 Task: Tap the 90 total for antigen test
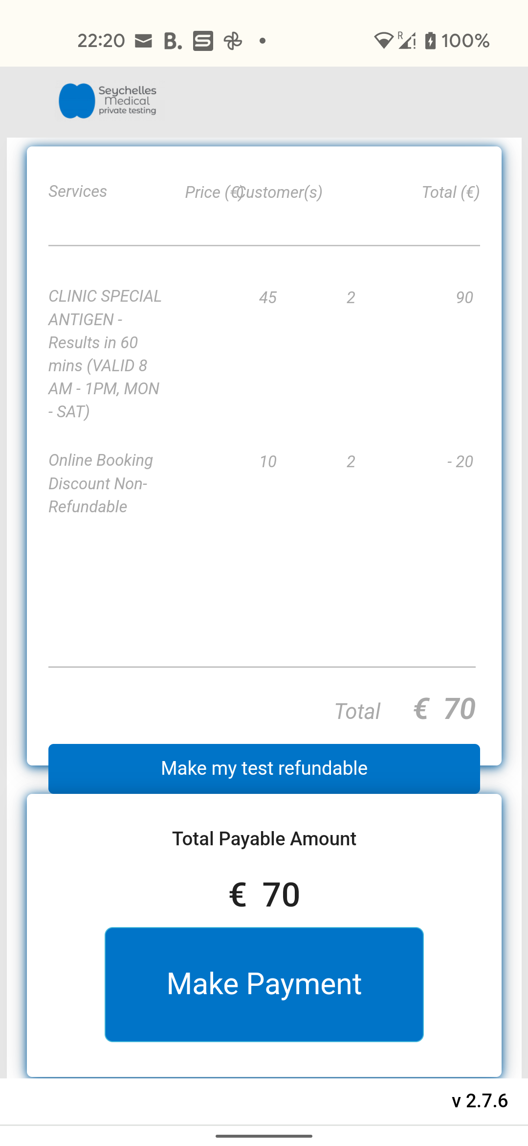(464, 298)
